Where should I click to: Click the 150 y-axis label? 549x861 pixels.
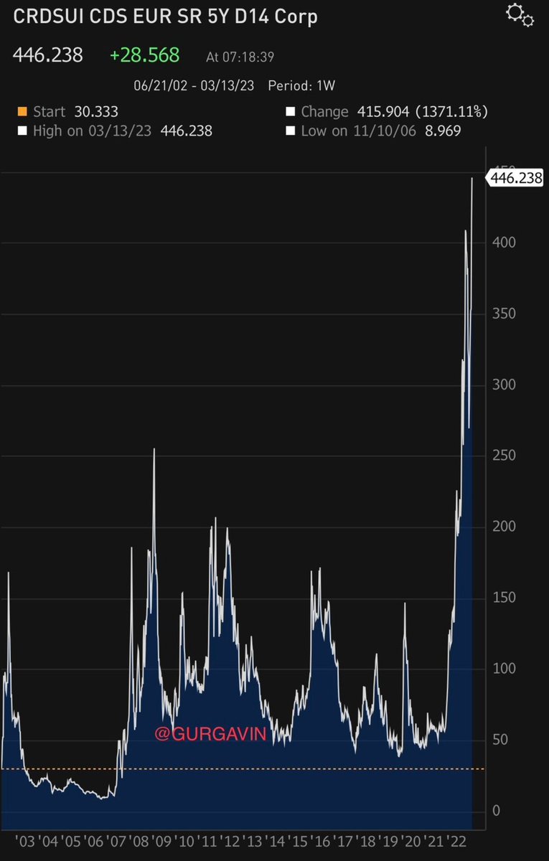[x=503, y=598]
